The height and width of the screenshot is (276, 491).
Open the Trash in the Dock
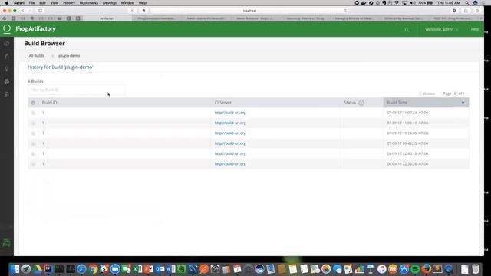tap(476, 269)
